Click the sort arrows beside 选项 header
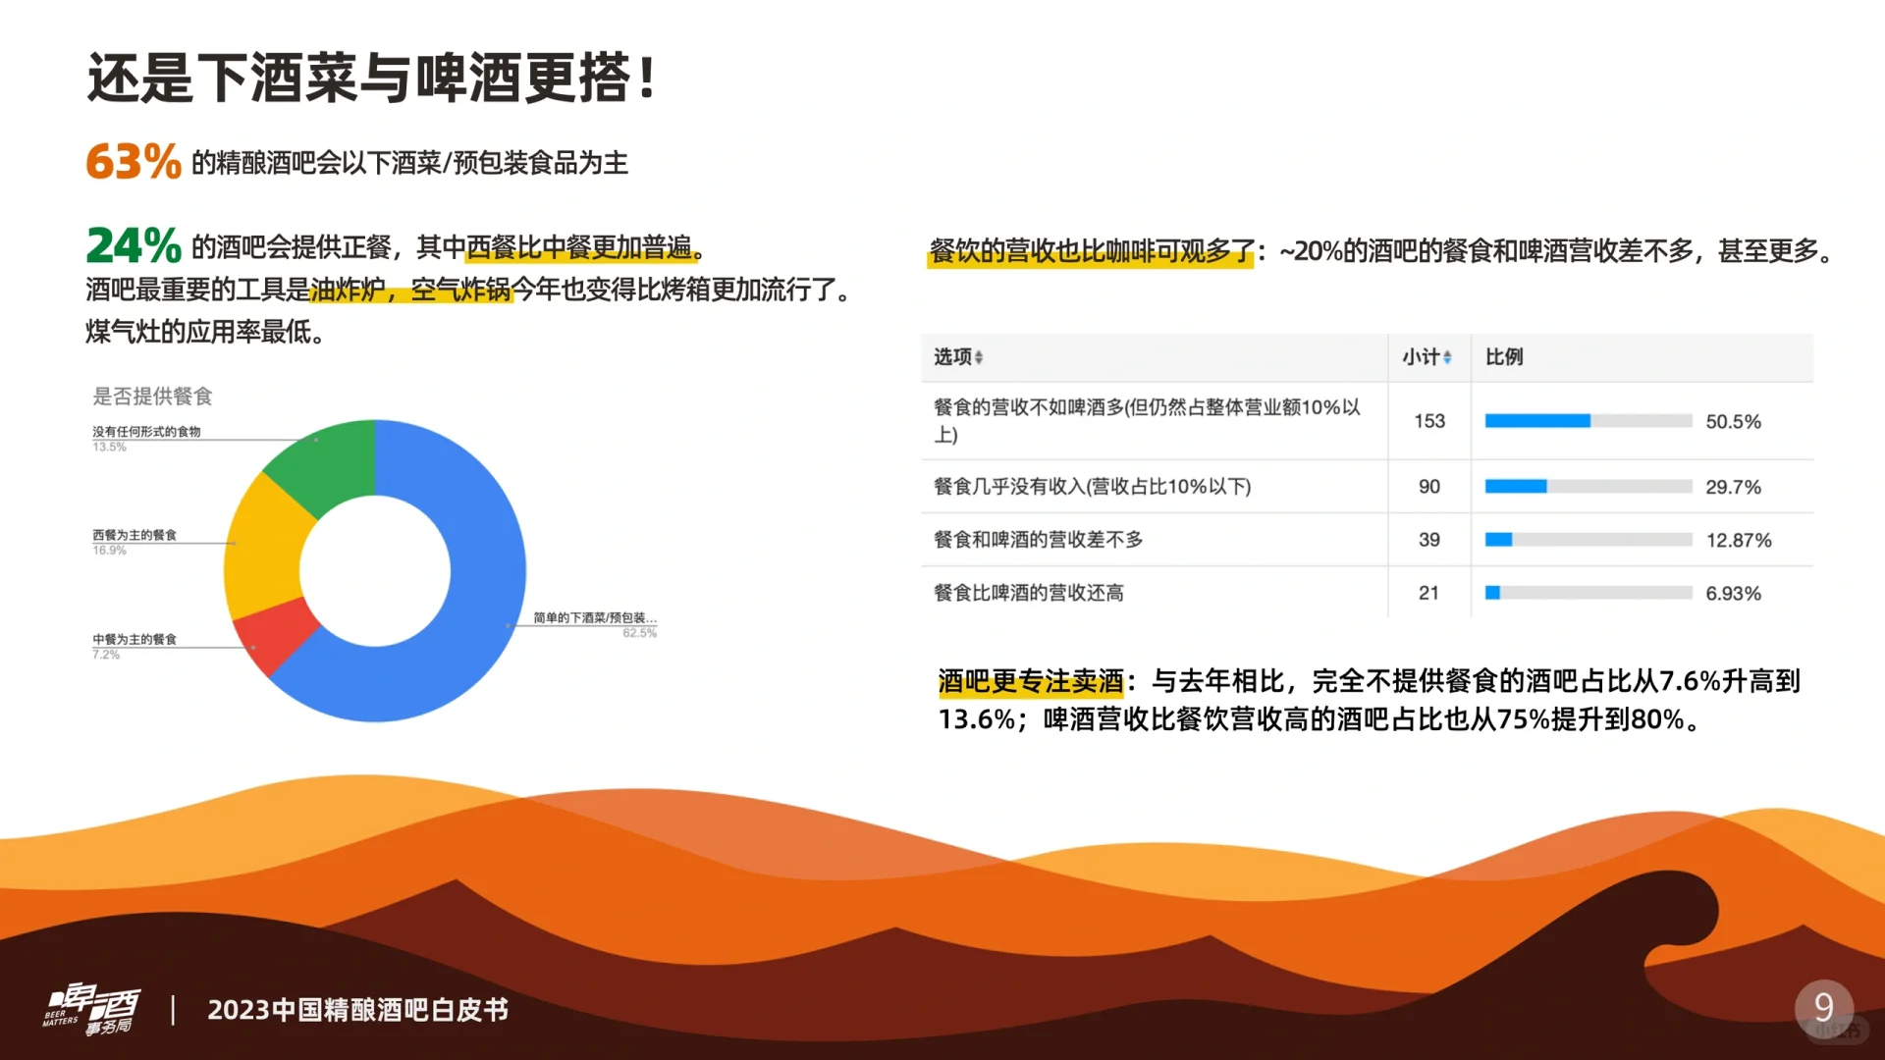The height and width of the screenshot is (1060, 1885). coord(979,358)
